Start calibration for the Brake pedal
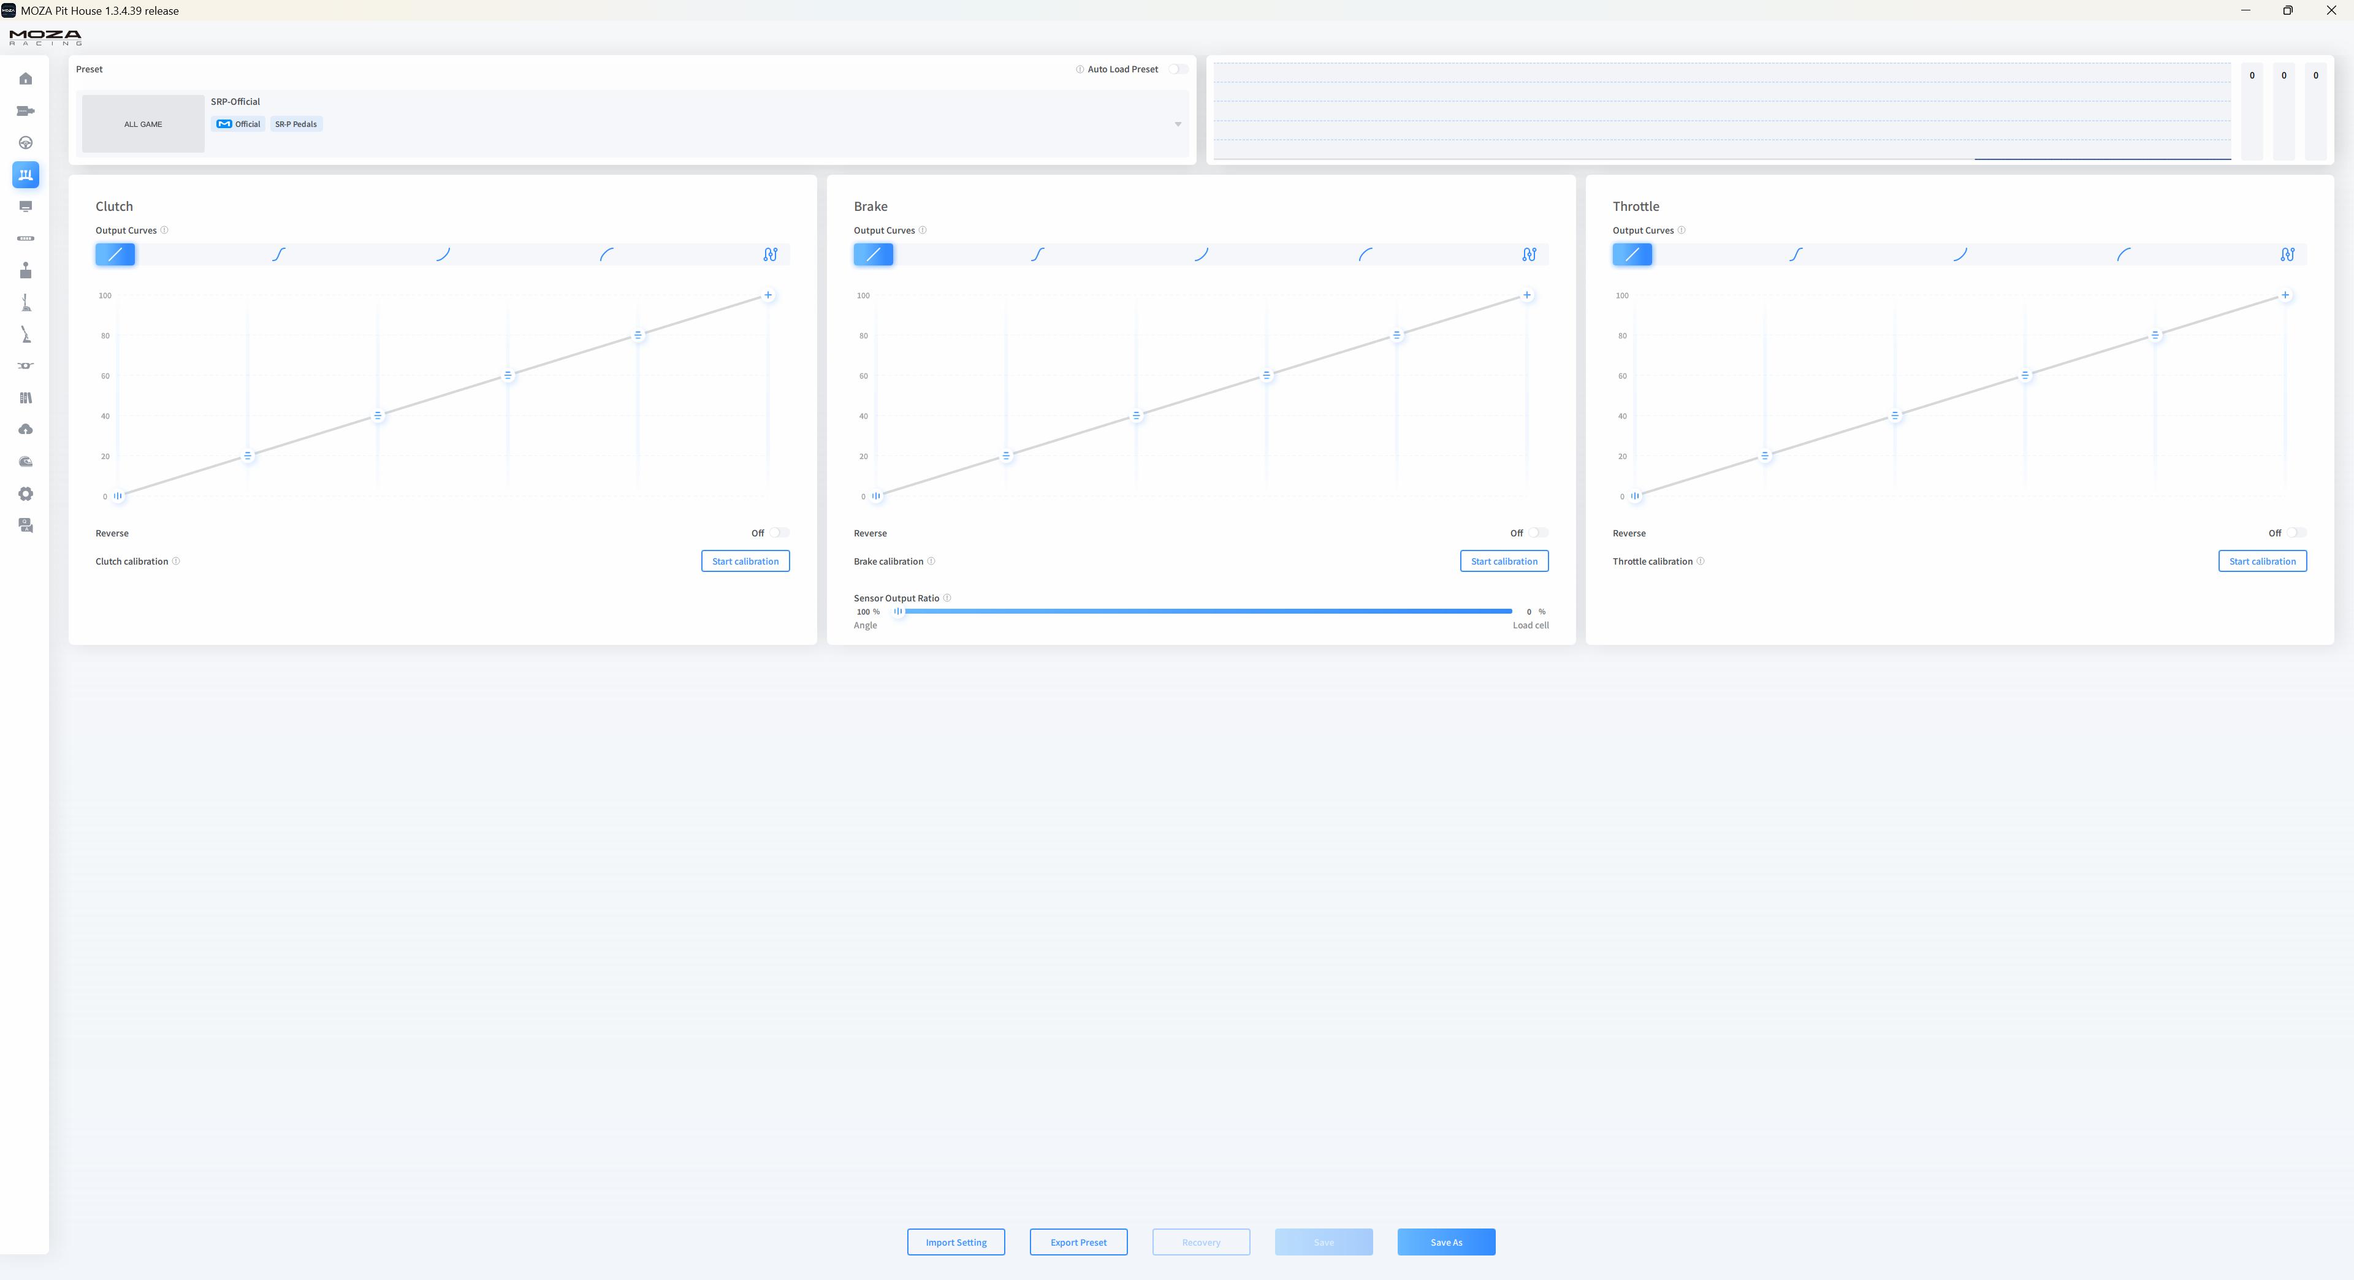2354x1280 pixels. [x=1503, y=561]
